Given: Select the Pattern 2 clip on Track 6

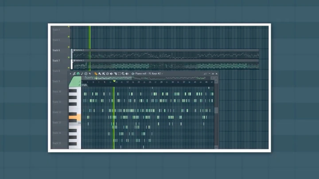Looking at the screenshot, I should tap(166, 54).
